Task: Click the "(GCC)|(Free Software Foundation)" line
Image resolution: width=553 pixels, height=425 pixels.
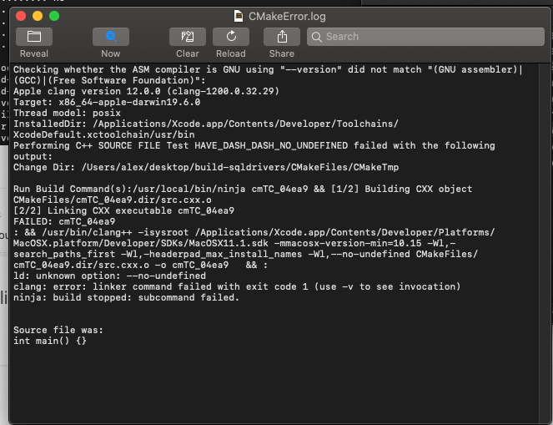Action: (x=109, y=80)
